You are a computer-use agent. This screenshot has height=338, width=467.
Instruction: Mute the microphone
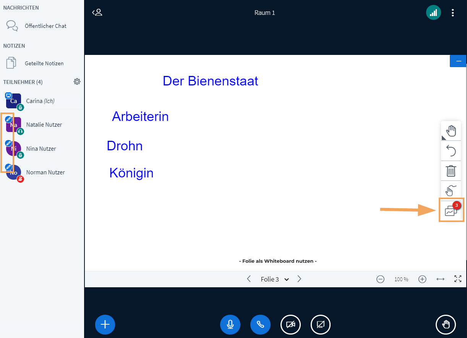tap(230, 325)
